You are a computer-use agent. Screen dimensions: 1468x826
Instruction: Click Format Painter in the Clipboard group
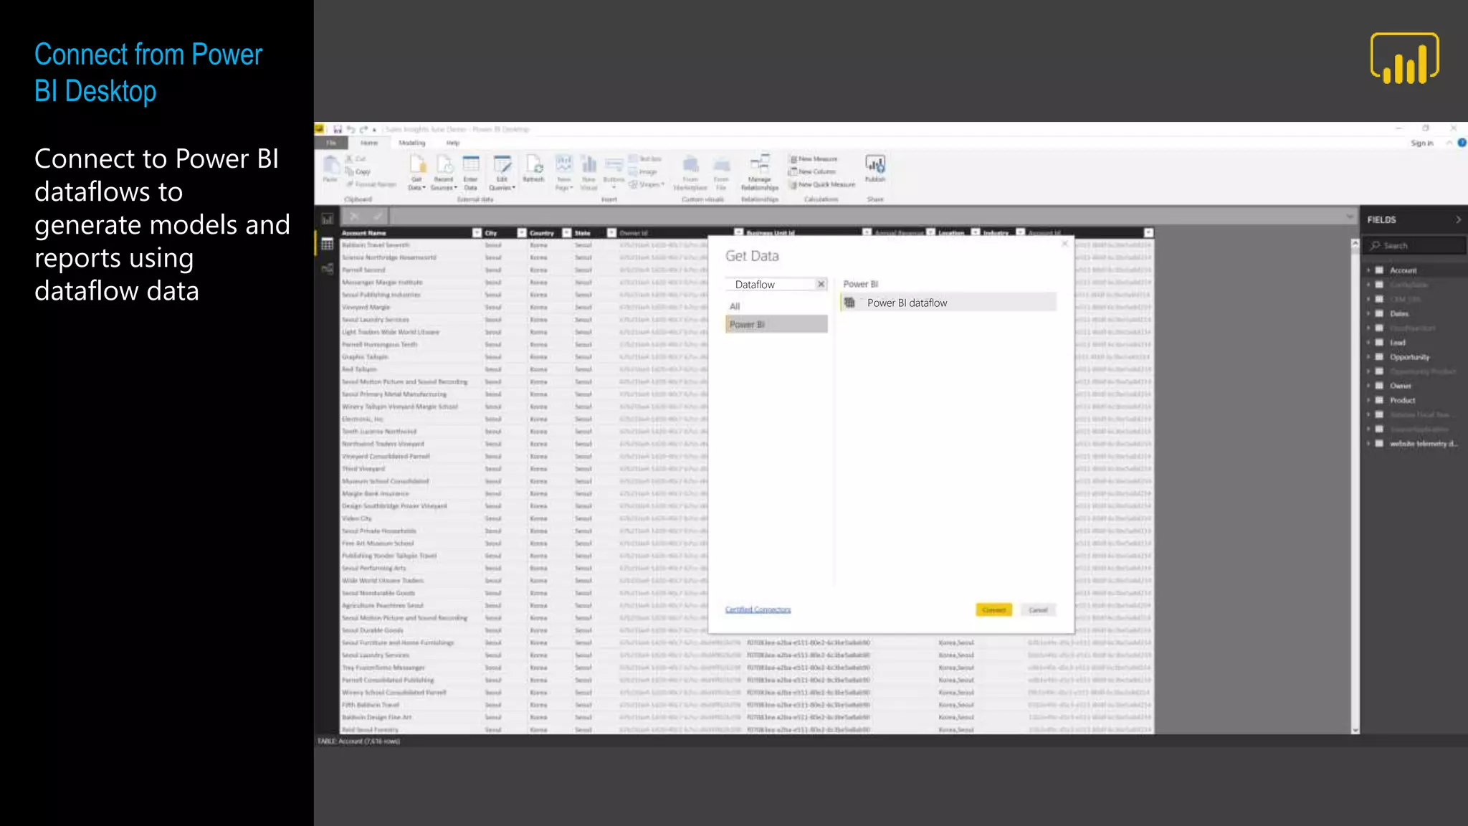pyautogui.click(x=371, y=184)
